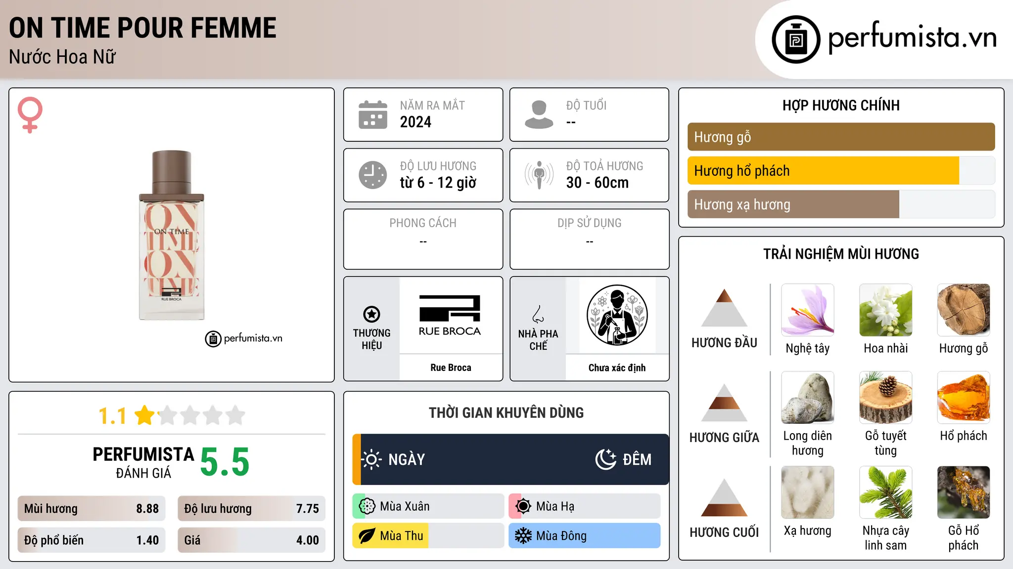Viewport: 1013px width, 569px height.
Task: Open the Long diên hương ambergris image
Action: [808, 398]
